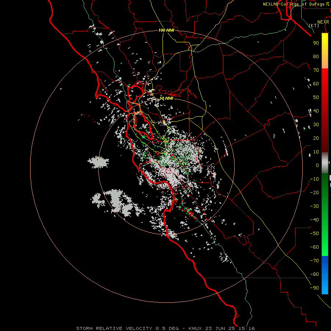The width and height of the screenshot is (331, 331).
Task: Click the -80 value on the velocity scale
Action: [314, 274]
